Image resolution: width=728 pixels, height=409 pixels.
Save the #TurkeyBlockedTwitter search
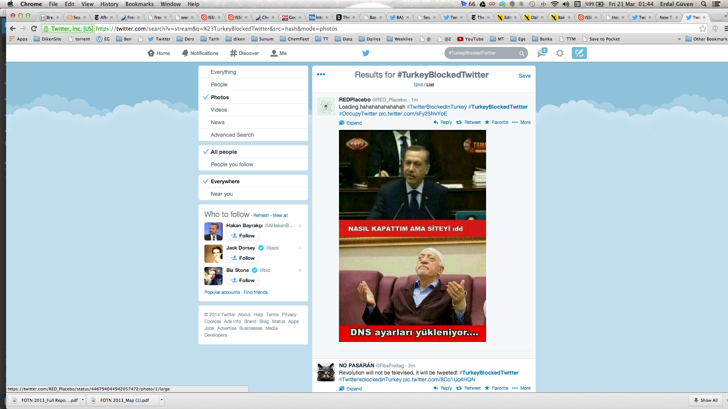point(524,76)
